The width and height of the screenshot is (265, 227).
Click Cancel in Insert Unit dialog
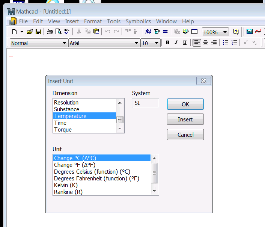(185, 135)
